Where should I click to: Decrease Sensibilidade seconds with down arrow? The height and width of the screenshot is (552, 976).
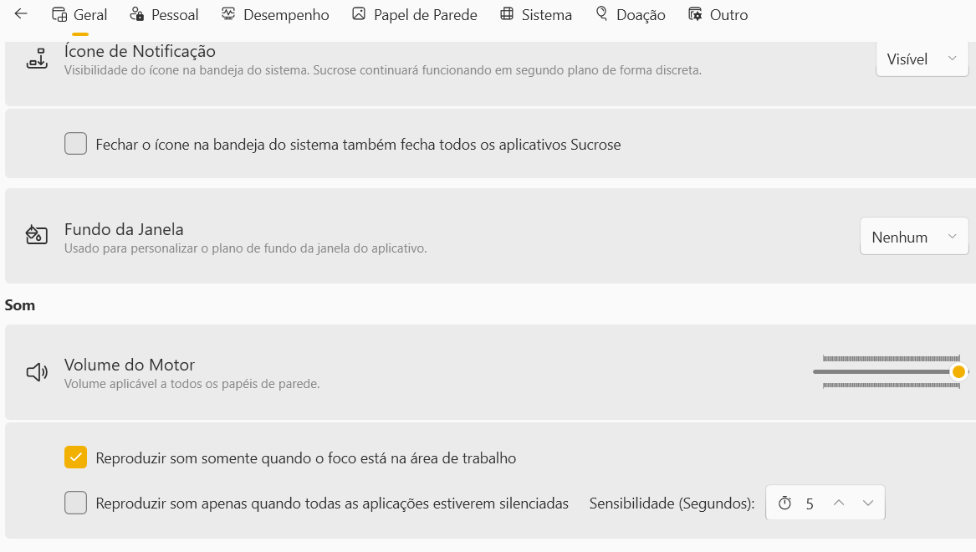point(868,503)
